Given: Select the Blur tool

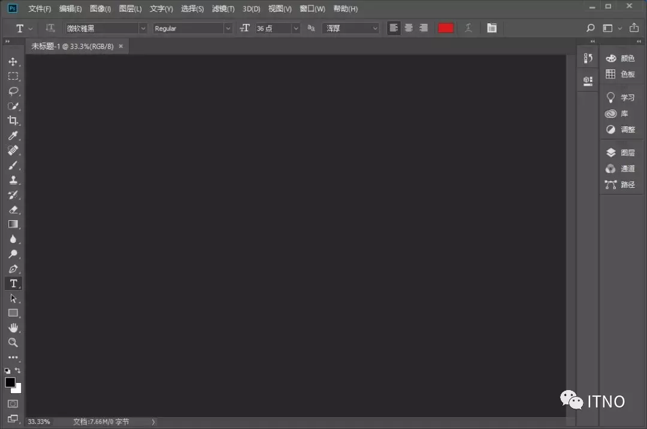Looking at the screenshot, I should tap(13, 239).
